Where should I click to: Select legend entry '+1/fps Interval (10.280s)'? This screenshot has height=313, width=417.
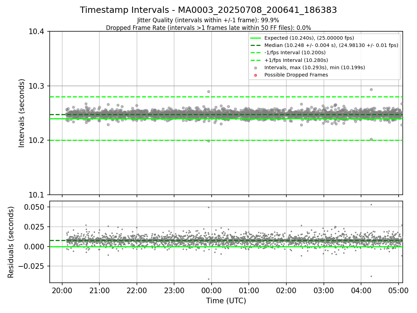click(x=296, y=60)
